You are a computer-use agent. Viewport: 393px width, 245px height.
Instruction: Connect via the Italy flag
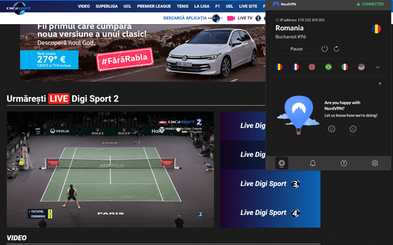(345, 67)
